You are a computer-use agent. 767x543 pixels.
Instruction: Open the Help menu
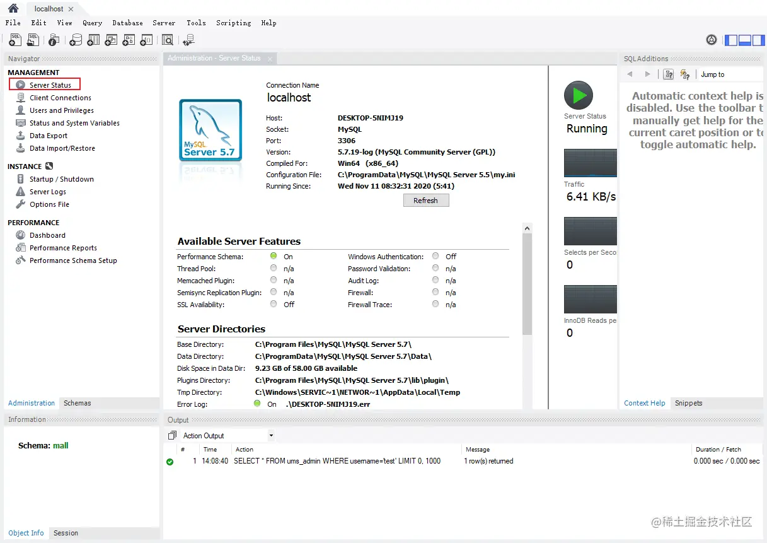tap(269, 23)
